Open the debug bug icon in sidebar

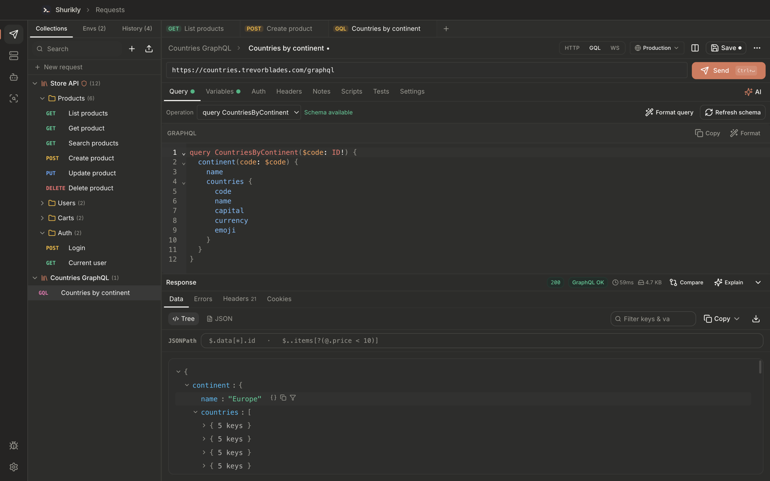(x=13, y=445)
